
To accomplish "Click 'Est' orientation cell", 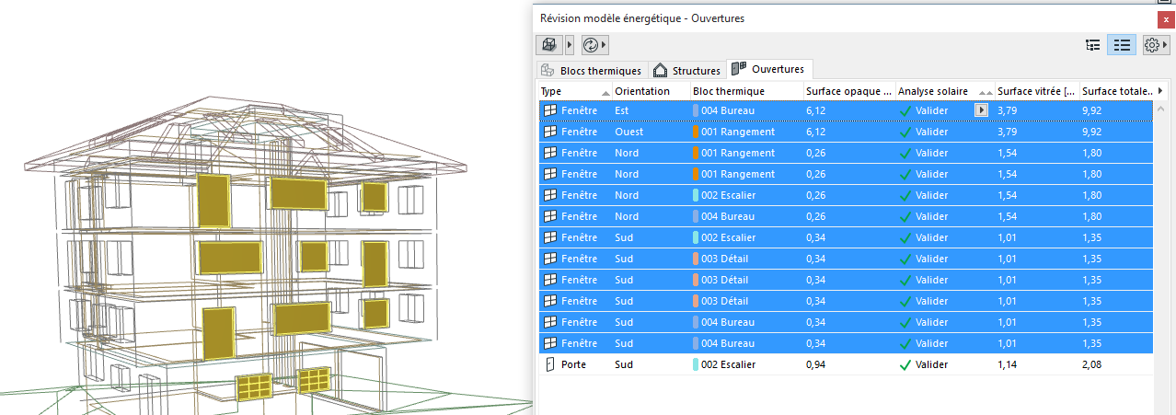I will 621,110.
